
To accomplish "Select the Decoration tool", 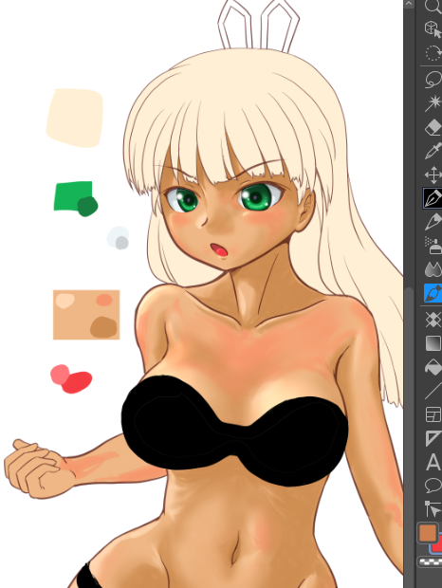I will coord(433,320).
